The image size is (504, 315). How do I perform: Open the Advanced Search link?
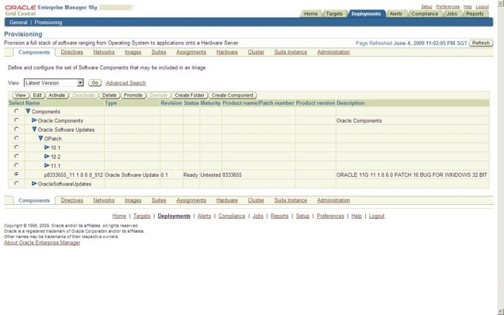tap(126, 83)
